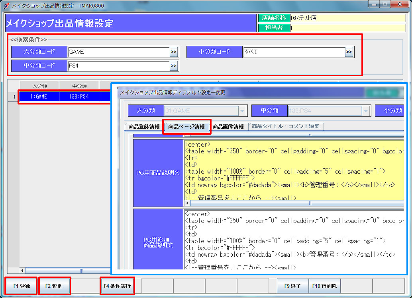Switch to the 商品登録情報 tab

click(x=144, y=127)
